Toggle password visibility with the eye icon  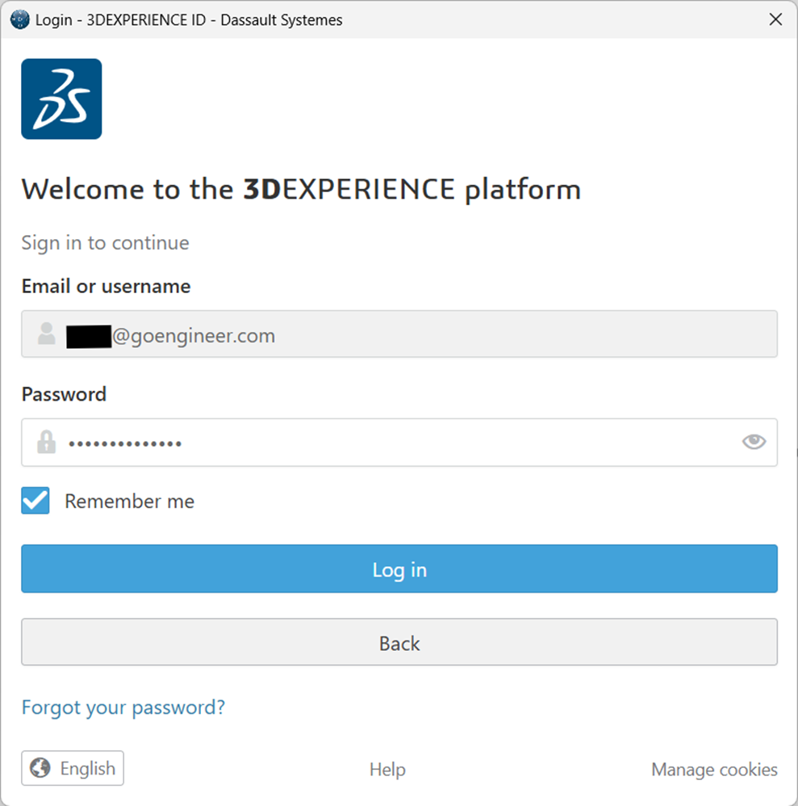pyautogui.click(x=753, y=442)
